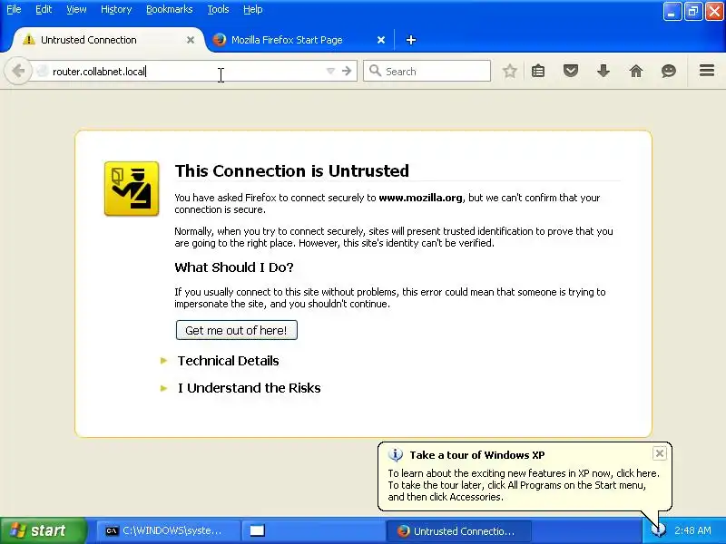Expand the Technical Details section
Image resolution: width=726 pixels, height=544 pixels.
click(228, 361)
